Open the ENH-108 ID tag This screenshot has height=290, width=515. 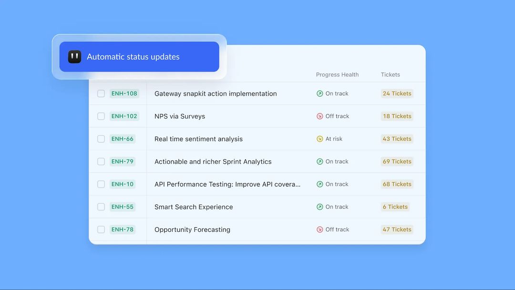pos(124,93)
